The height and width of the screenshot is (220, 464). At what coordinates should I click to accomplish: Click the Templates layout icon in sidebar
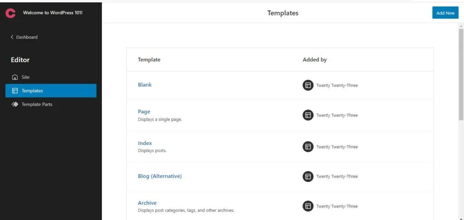14,91
